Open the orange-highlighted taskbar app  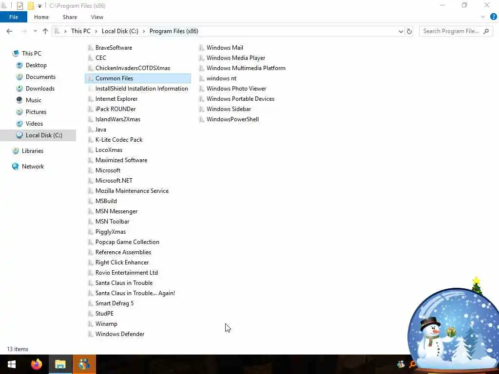[x=84, y=364]
